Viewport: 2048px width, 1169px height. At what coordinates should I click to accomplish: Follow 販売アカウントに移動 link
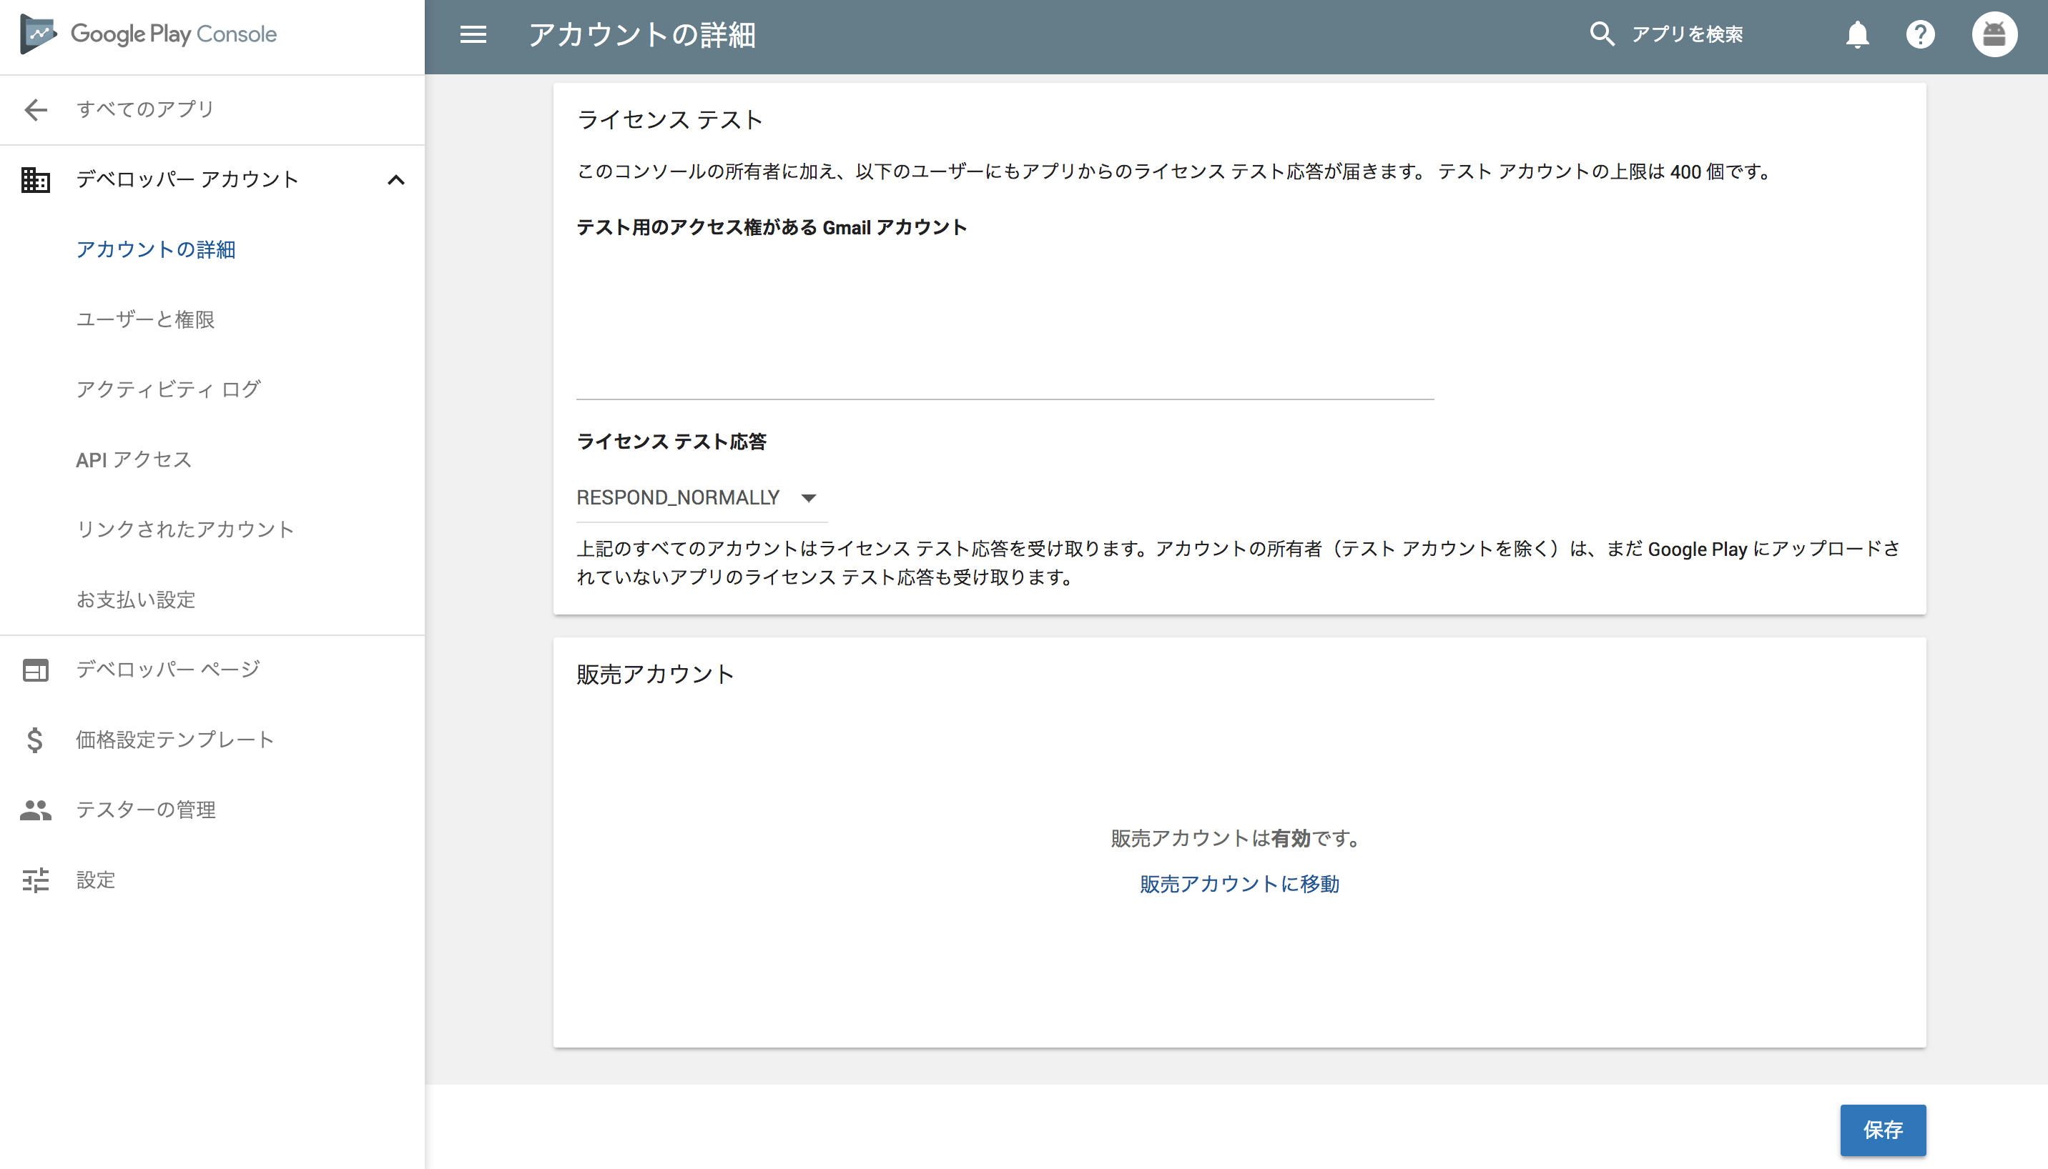[x=1239, y=884]
